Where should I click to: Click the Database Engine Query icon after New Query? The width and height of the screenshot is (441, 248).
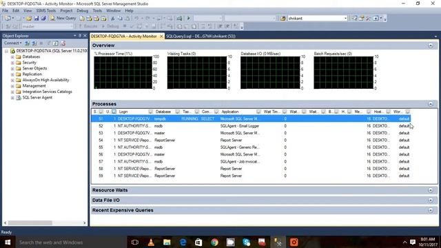(x=82, y=19)
